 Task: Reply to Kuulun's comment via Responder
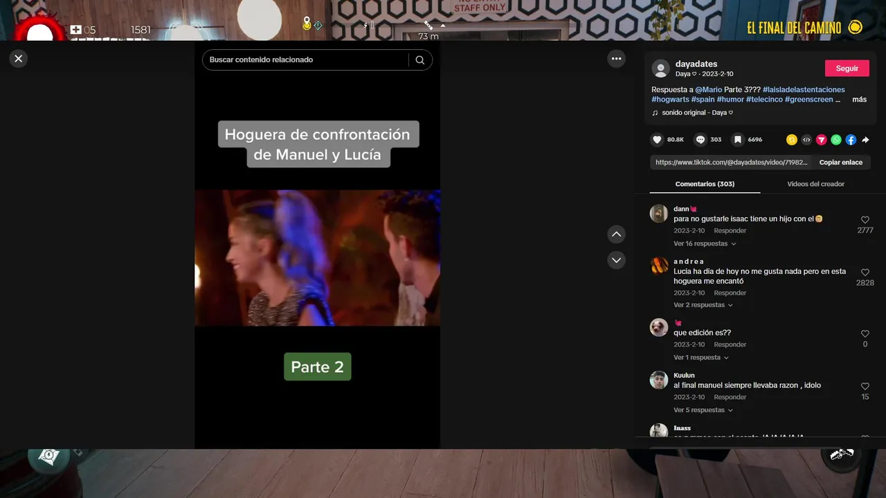click(730, 397)
